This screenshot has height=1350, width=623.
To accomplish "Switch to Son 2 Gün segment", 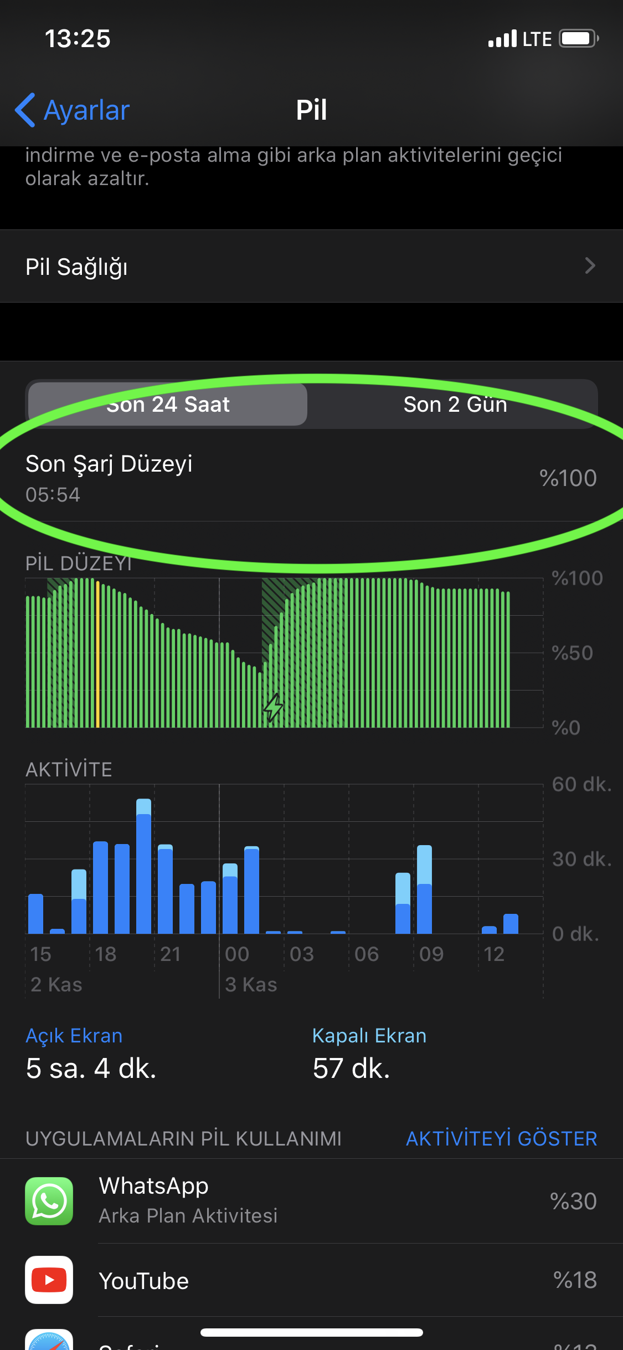I will 455,405.
